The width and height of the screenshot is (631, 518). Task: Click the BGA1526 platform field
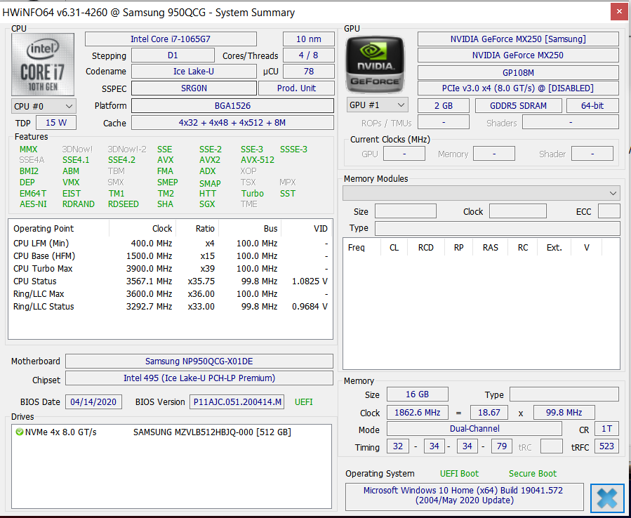click(232, 106)
